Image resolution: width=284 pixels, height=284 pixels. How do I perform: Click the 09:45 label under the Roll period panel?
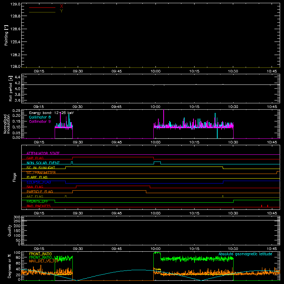coord(116,107)
